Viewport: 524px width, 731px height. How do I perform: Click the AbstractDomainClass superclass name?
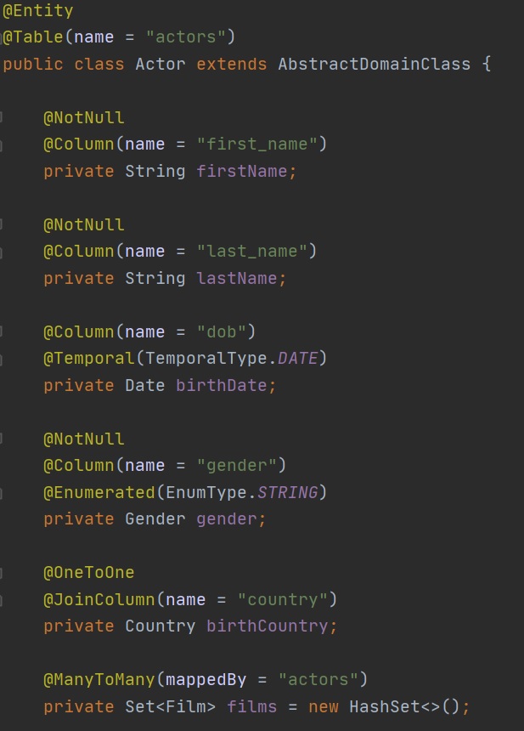tap(374, 65)
